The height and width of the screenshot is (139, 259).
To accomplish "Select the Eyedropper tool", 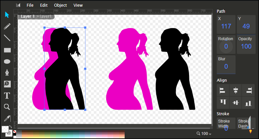I will point(7,118).
